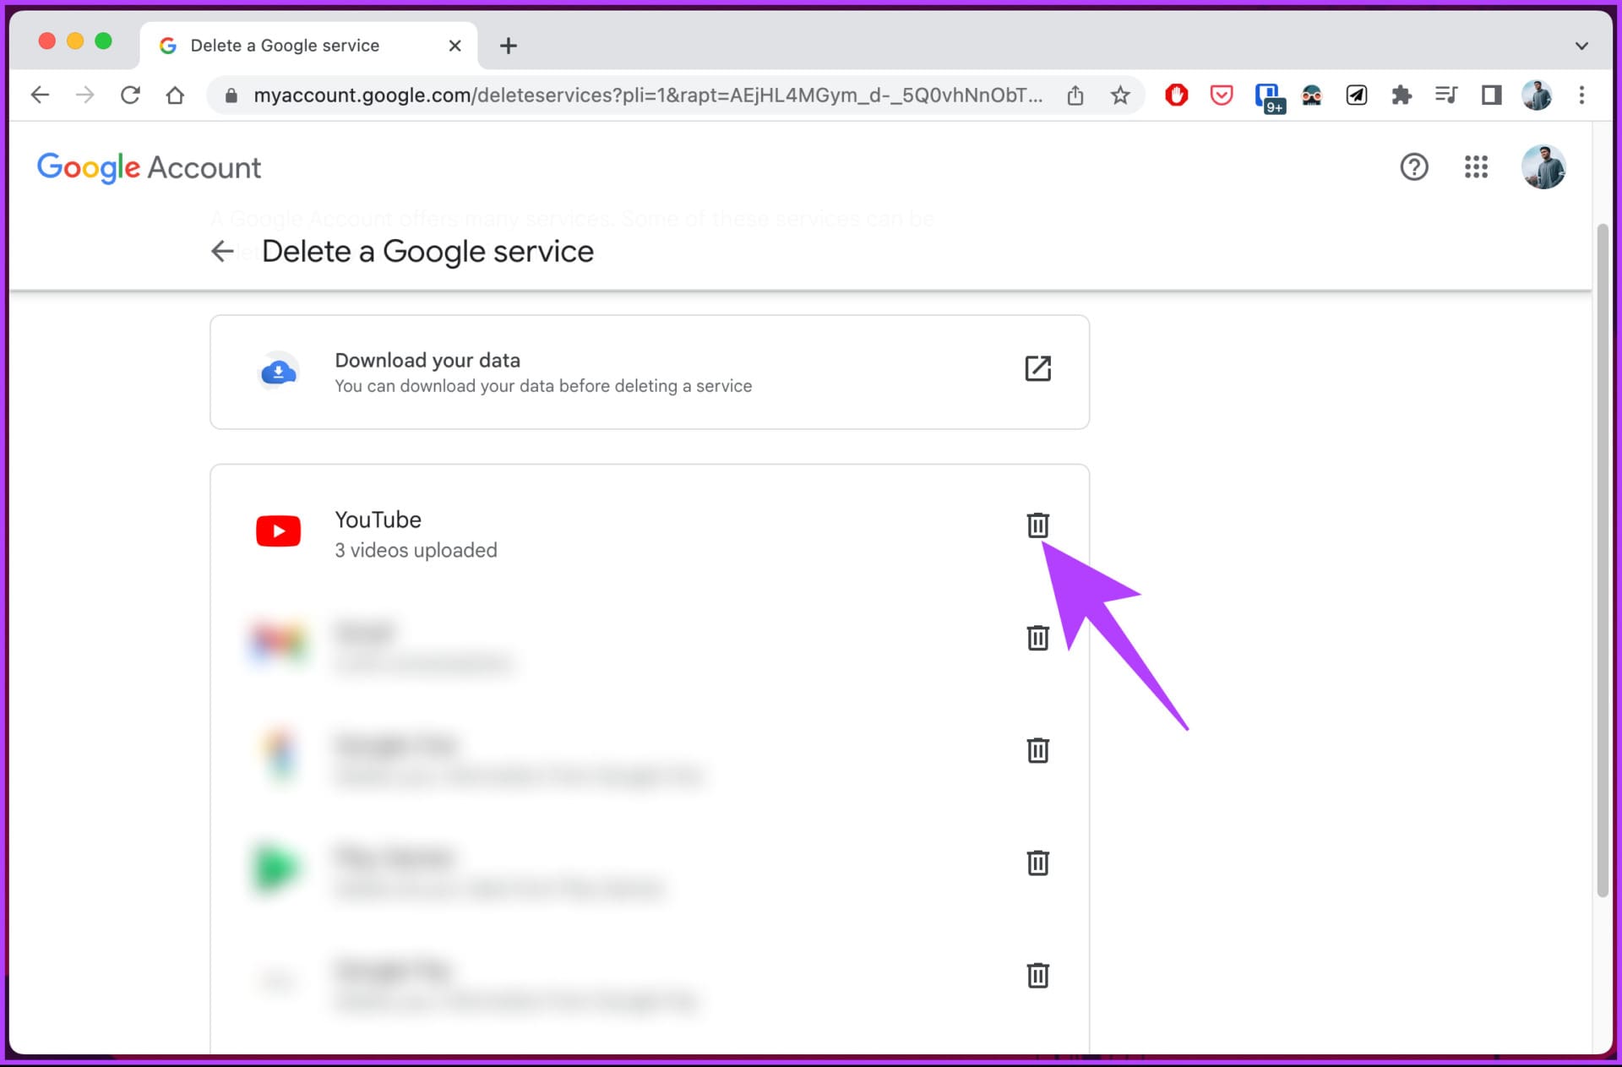Open the Download your data external link icon

(1037, 368)
